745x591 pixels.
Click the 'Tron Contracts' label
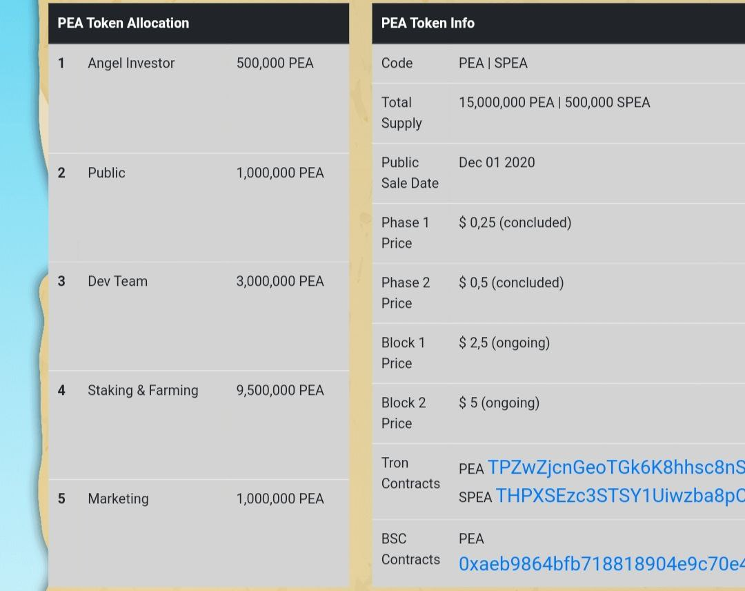[x=410, y=473]
